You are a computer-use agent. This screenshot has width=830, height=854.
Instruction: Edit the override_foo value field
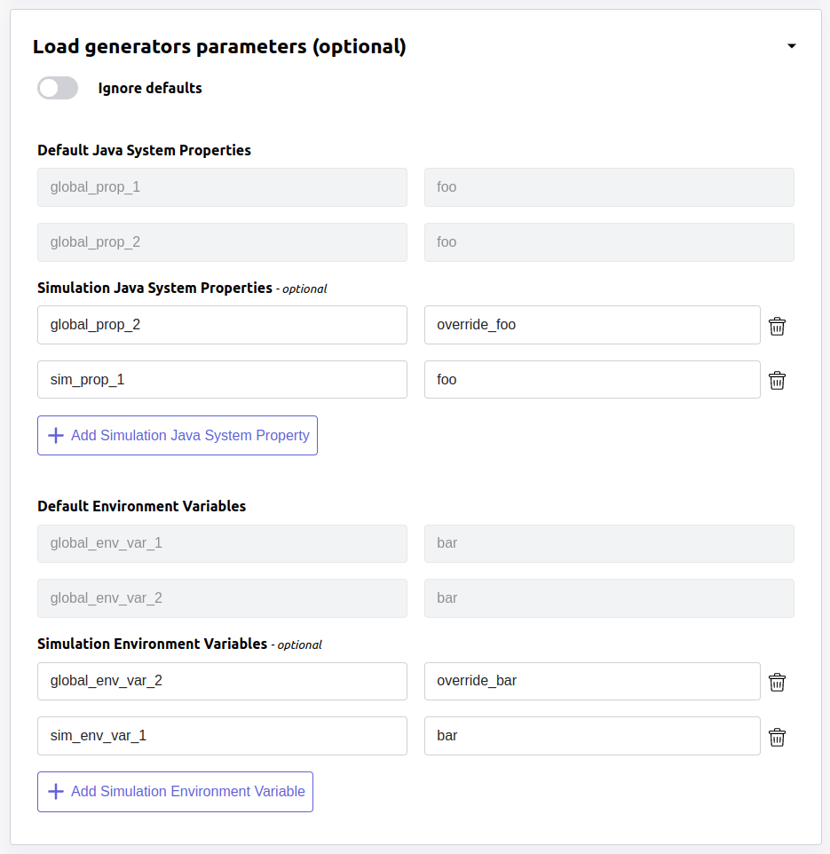click(592, 325)
